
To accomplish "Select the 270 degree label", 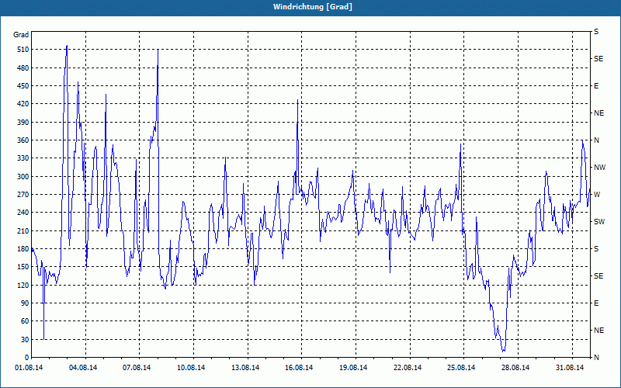I will [23, 195].
